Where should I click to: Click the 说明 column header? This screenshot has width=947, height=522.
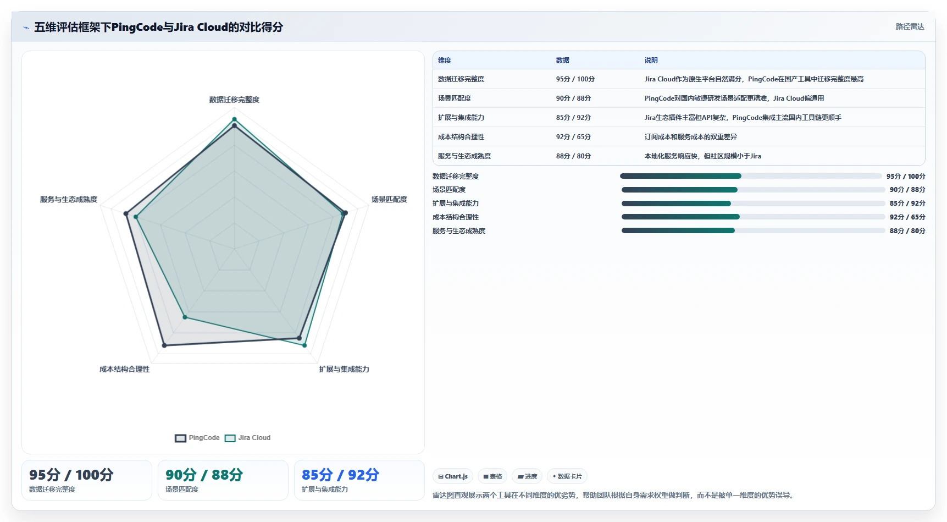coord(651,61)
